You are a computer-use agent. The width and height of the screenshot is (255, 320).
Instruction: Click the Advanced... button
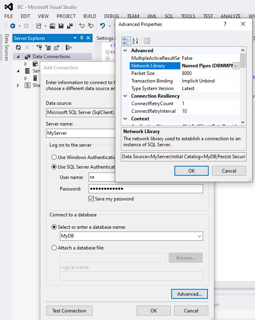190,294
